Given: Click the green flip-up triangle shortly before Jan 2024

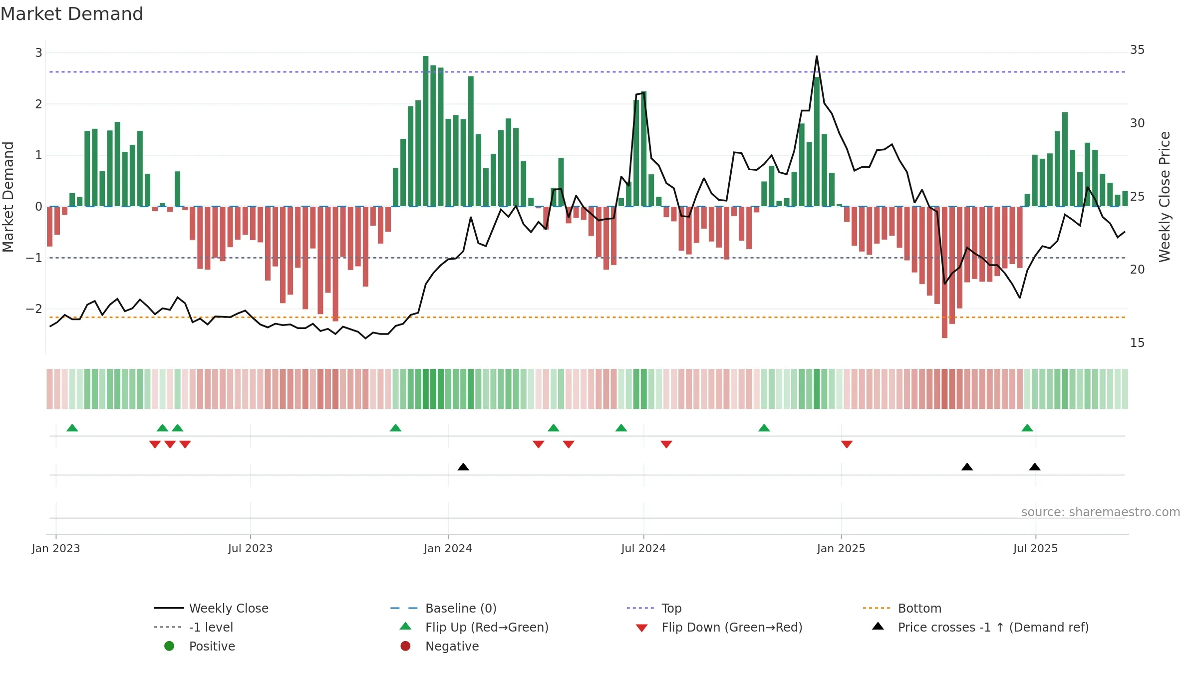Looking at the screenshot, I should click(395, 428).
